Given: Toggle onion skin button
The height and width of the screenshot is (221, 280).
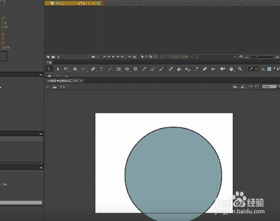Looking at the screenshot, I should [142, 57].
